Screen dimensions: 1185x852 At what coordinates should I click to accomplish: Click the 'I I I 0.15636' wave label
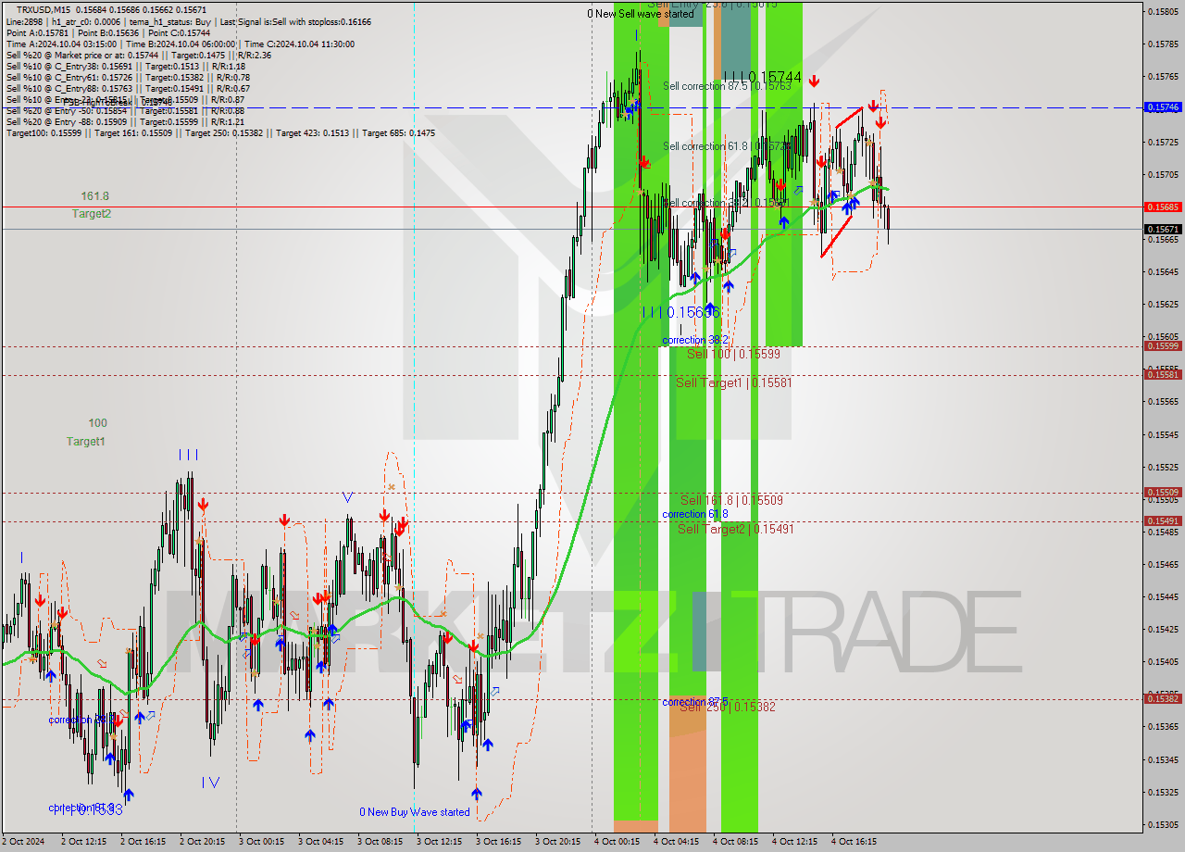[x=681, y=313]
